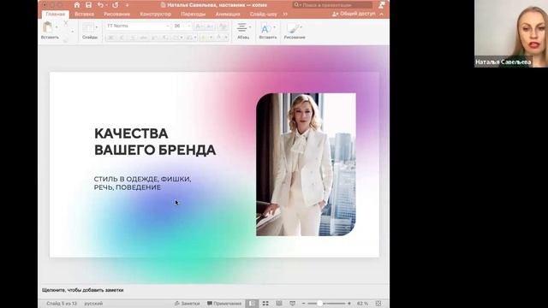This screenshot has width=548, height=308.
Task: Zoom in with the plus button
Action: tap(349, 304)
